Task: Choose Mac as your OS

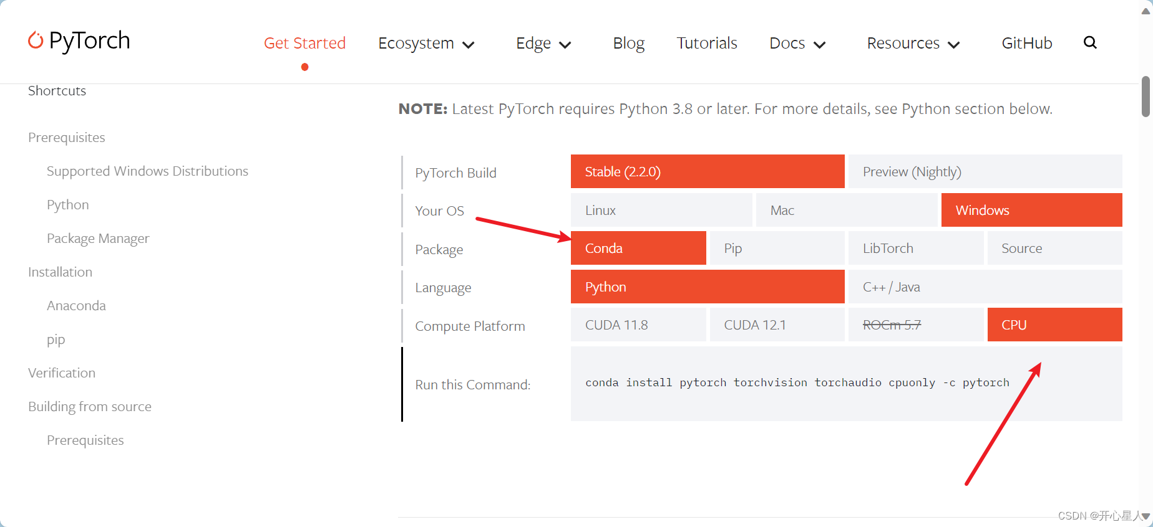Action: tap(847, 210)
